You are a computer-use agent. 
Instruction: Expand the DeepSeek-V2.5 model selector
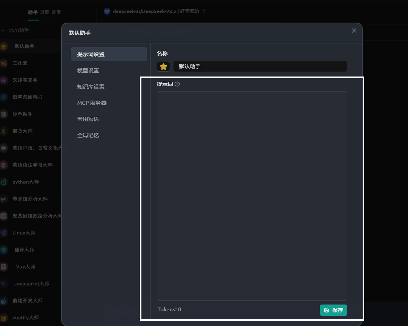(204, 11)
